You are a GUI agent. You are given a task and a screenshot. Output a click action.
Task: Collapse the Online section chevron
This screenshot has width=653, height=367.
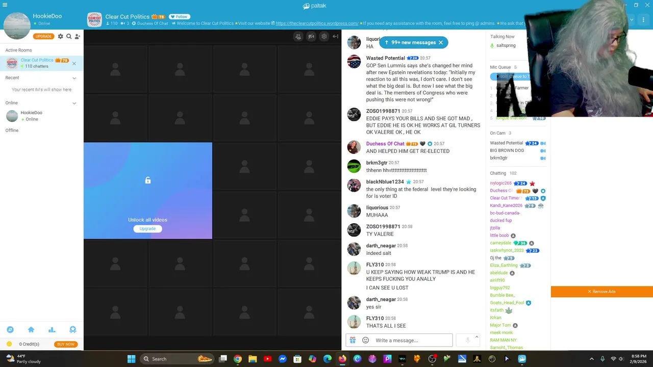(74, 103)
